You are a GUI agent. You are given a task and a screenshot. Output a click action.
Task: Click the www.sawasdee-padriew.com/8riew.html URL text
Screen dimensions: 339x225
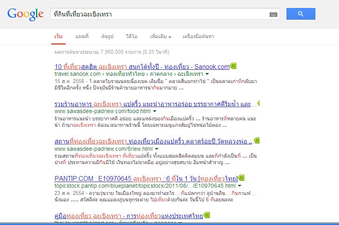click(103, 149)
